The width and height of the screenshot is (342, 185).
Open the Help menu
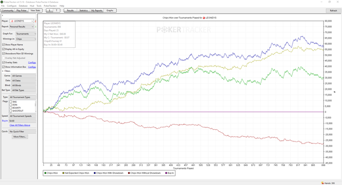pos(62,6)
